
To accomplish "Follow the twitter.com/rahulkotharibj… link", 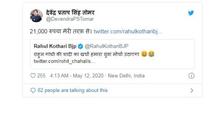I will tap(128, 31).
